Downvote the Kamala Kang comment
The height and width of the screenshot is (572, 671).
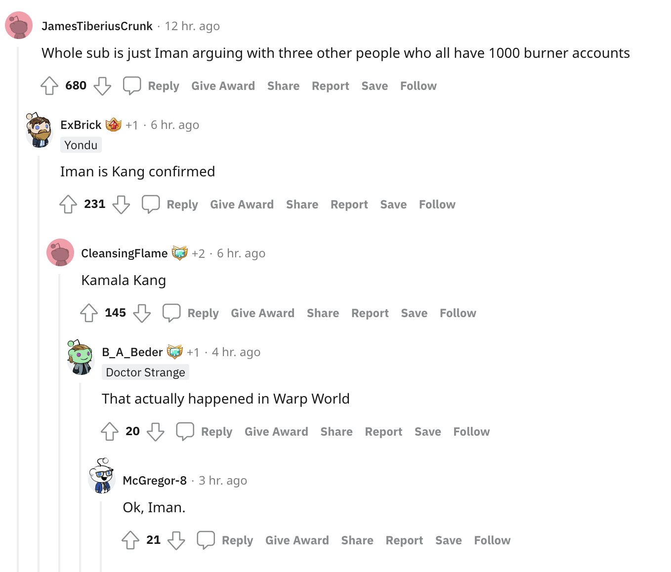(142, 313)
